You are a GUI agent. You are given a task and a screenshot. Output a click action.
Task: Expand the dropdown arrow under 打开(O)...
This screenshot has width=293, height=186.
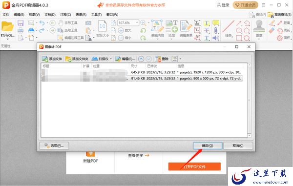[7, 39]
